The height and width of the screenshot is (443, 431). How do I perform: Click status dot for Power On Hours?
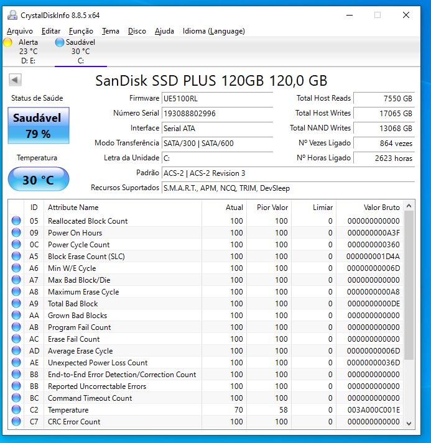(16, 232)
